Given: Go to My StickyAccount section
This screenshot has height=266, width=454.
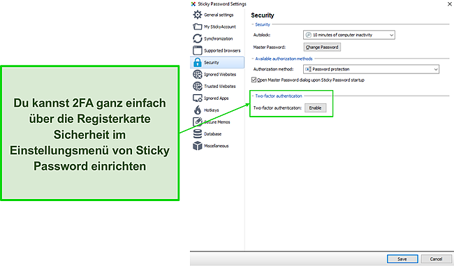Looking at the screenshot, I should coord(220,27).
